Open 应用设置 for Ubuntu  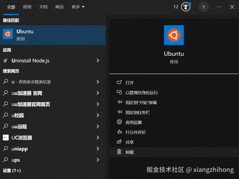(174, 122)
